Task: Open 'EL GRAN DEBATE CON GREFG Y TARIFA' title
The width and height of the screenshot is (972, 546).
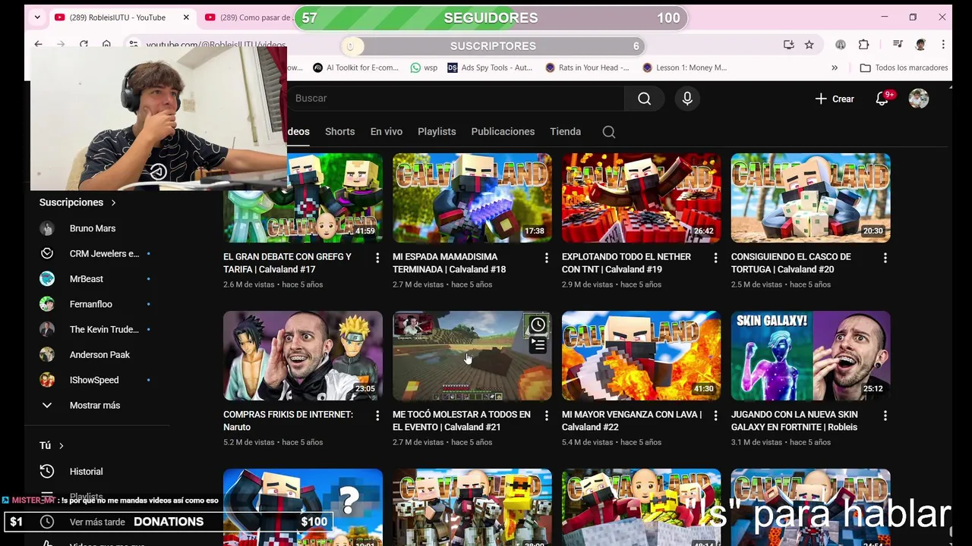Action: [x=288, y=263]
